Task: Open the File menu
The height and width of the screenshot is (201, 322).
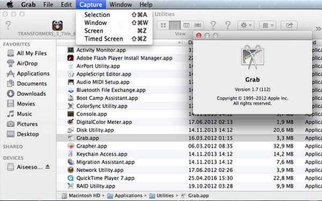Action: pyautogui.click(x=48, y=4)
